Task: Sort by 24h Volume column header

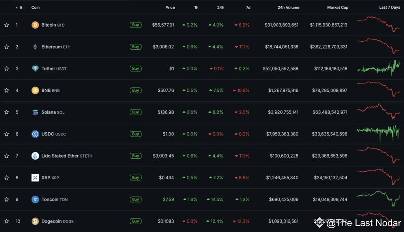Action: click(x=288, y=7)
